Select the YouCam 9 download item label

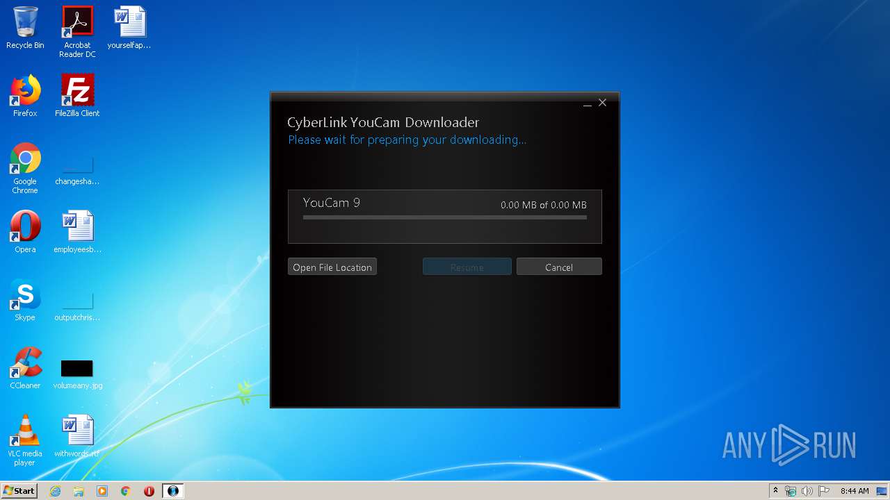332,203
